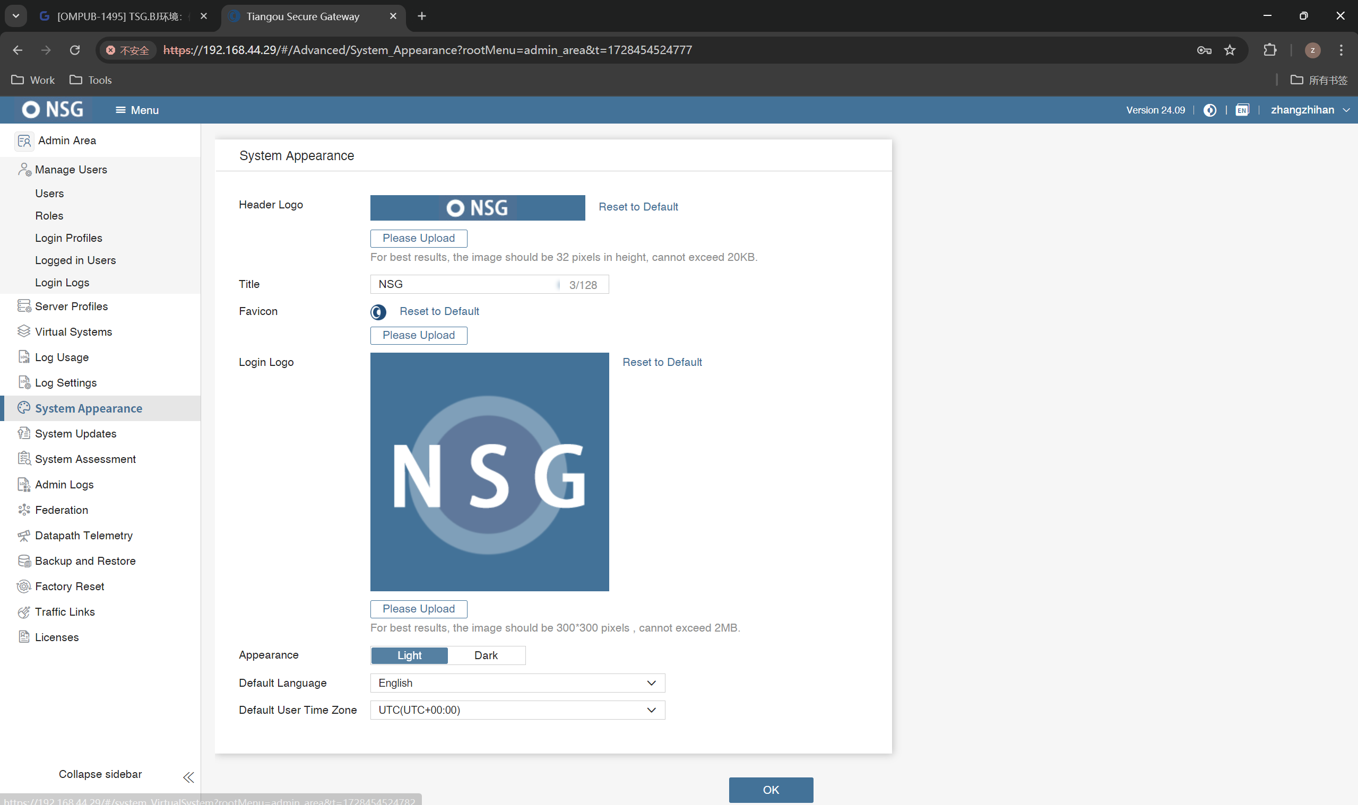Reset the Login Logo to default

(662, 362)
